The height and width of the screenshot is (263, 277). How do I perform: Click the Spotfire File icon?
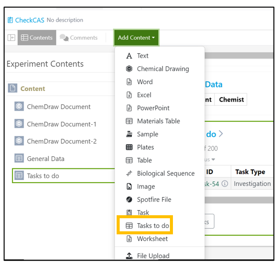point(129,200)
